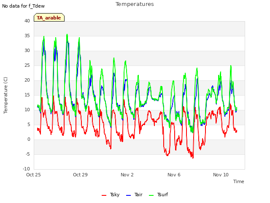Click the 15 y-axis tick label
Image resolution: width=270 pixels, height=203 pixels.
[27, 95]
